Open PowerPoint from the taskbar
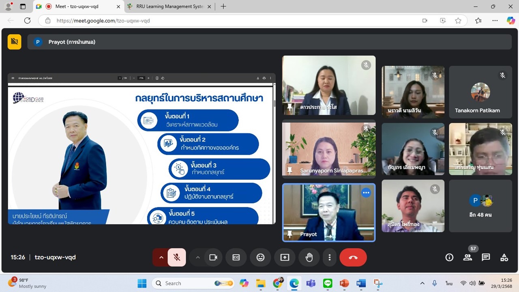This screenshot has width=519, height=292. coord(344,283)
